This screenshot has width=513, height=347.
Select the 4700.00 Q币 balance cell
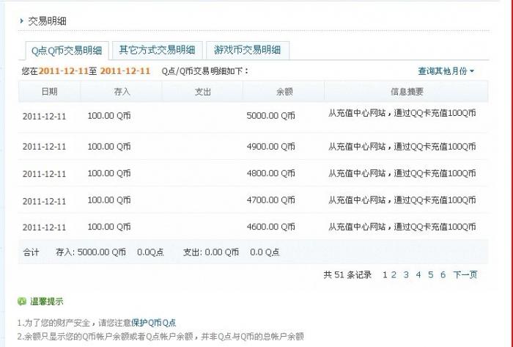pyautogui.click(x=270, y=200)
